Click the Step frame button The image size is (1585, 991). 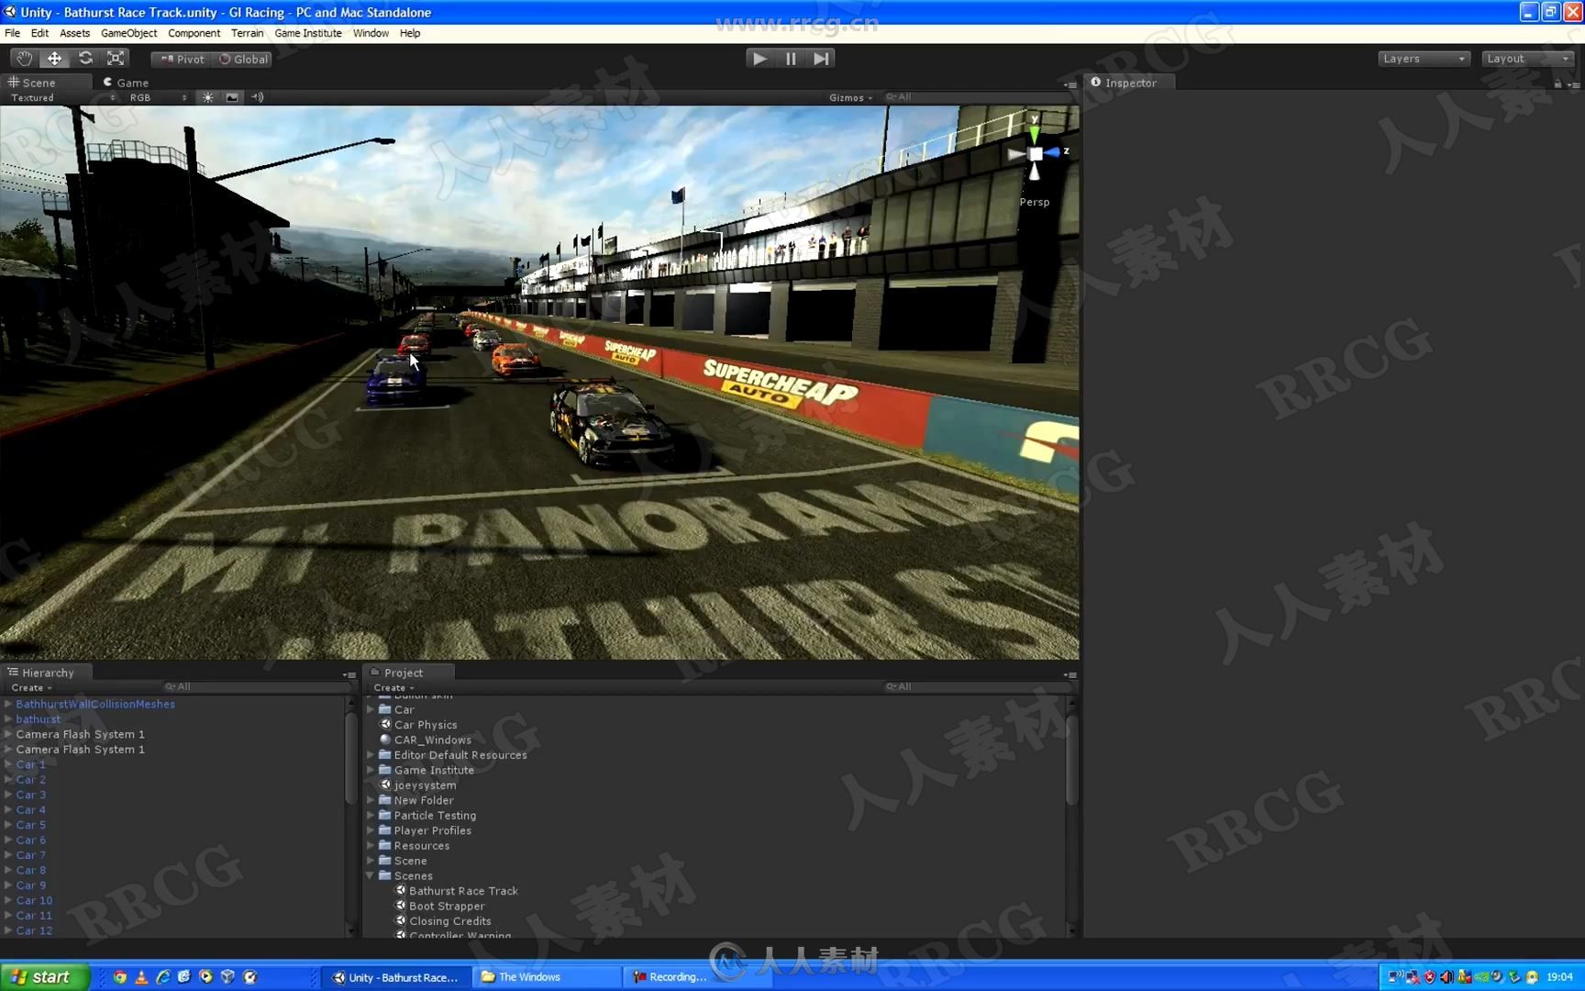[x=821, y=59]
